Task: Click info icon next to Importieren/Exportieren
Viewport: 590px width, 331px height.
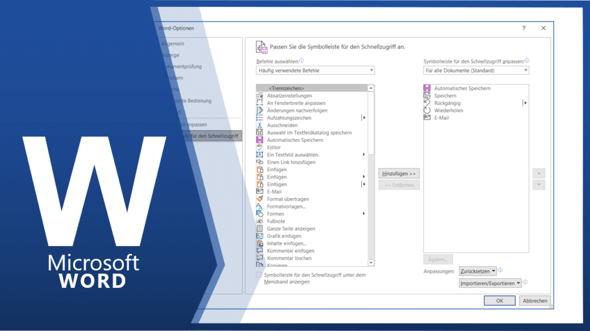Action: coord(525,282)
